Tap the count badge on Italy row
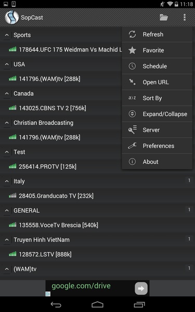Viewport: 195px width, 312px height. pos(189,180)
